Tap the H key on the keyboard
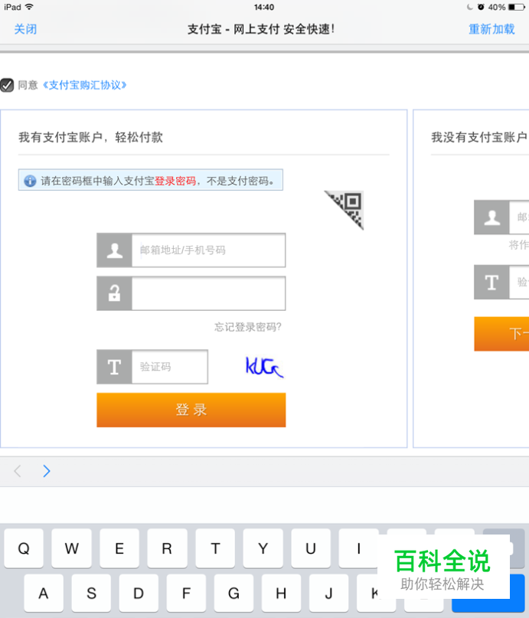529x618 pixels. [x=281, y=593]
